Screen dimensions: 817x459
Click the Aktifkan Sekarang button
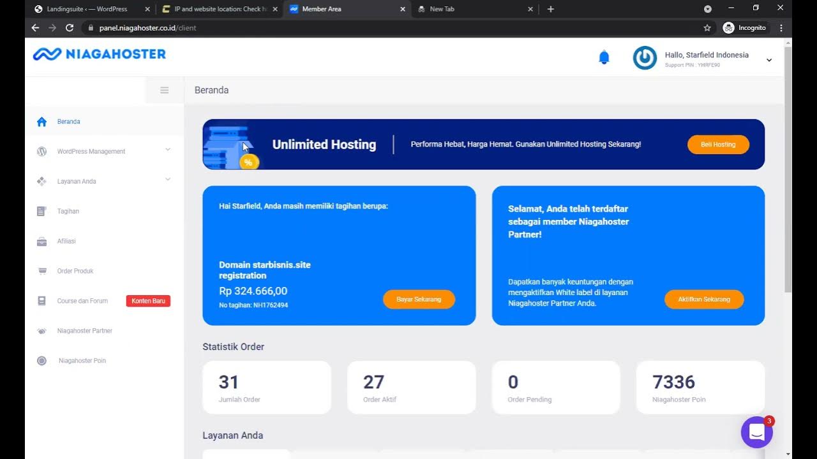coord(704,300)
